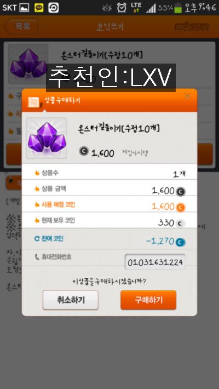The height and width of the screenshot is (389, 219).
Task: Tap the purple crystal item thumbnail in dialog
Action: [47, 138]
